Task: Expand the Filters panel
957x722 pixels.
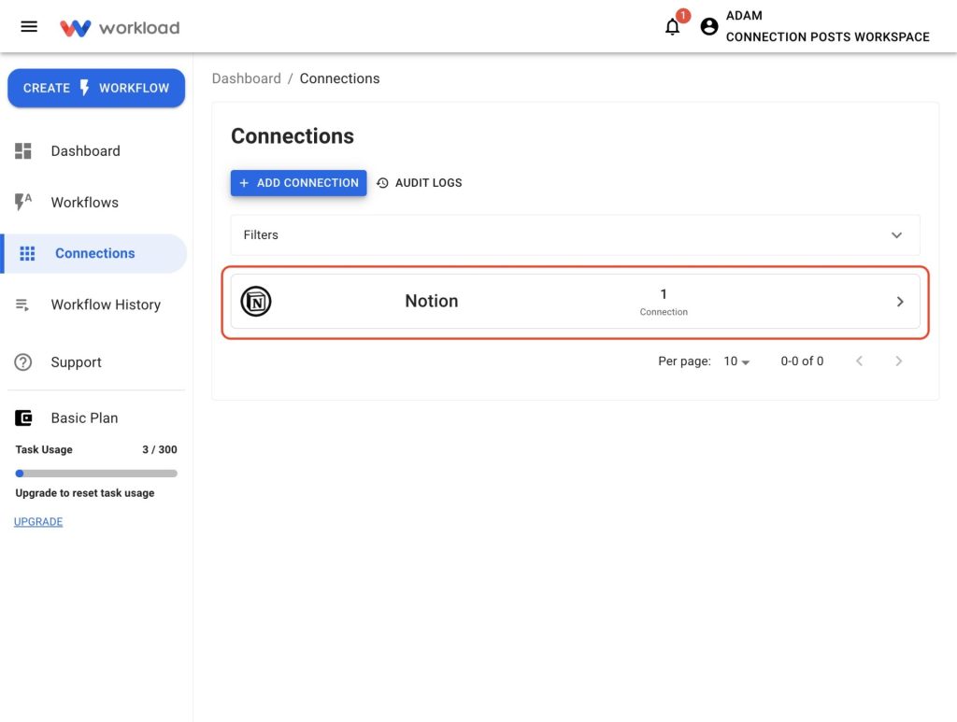Action: pyautogui.click(x=575, y=234)
